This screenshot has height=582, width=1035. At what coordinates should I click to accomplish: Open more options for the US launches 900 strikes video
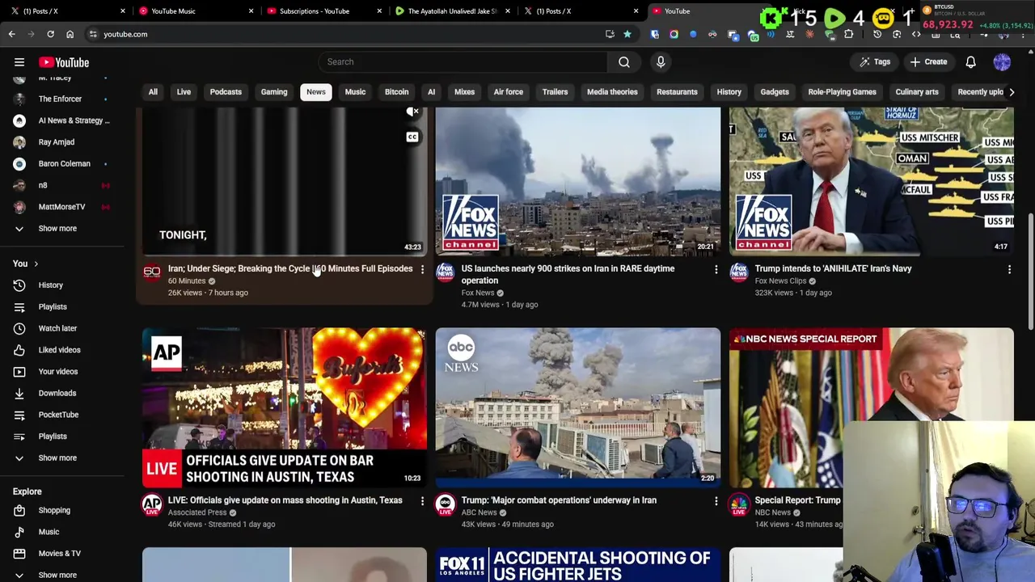(716, 269)
